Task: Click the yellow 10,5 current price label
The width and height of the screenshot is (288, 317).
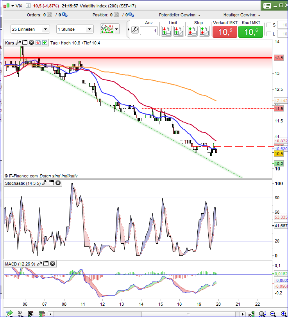Action: (x=279, y=154)
